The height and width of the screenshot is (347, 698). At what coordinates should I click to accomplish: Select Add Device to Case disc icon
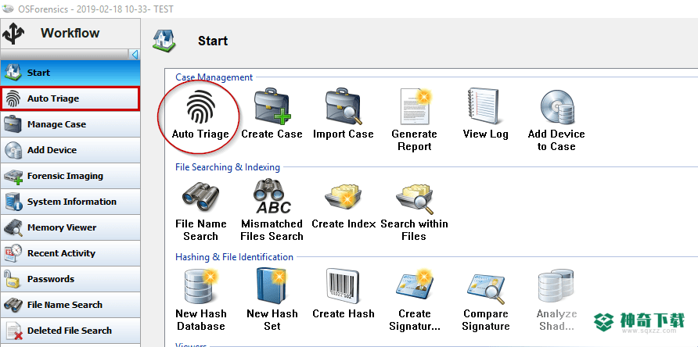(556, 106)
